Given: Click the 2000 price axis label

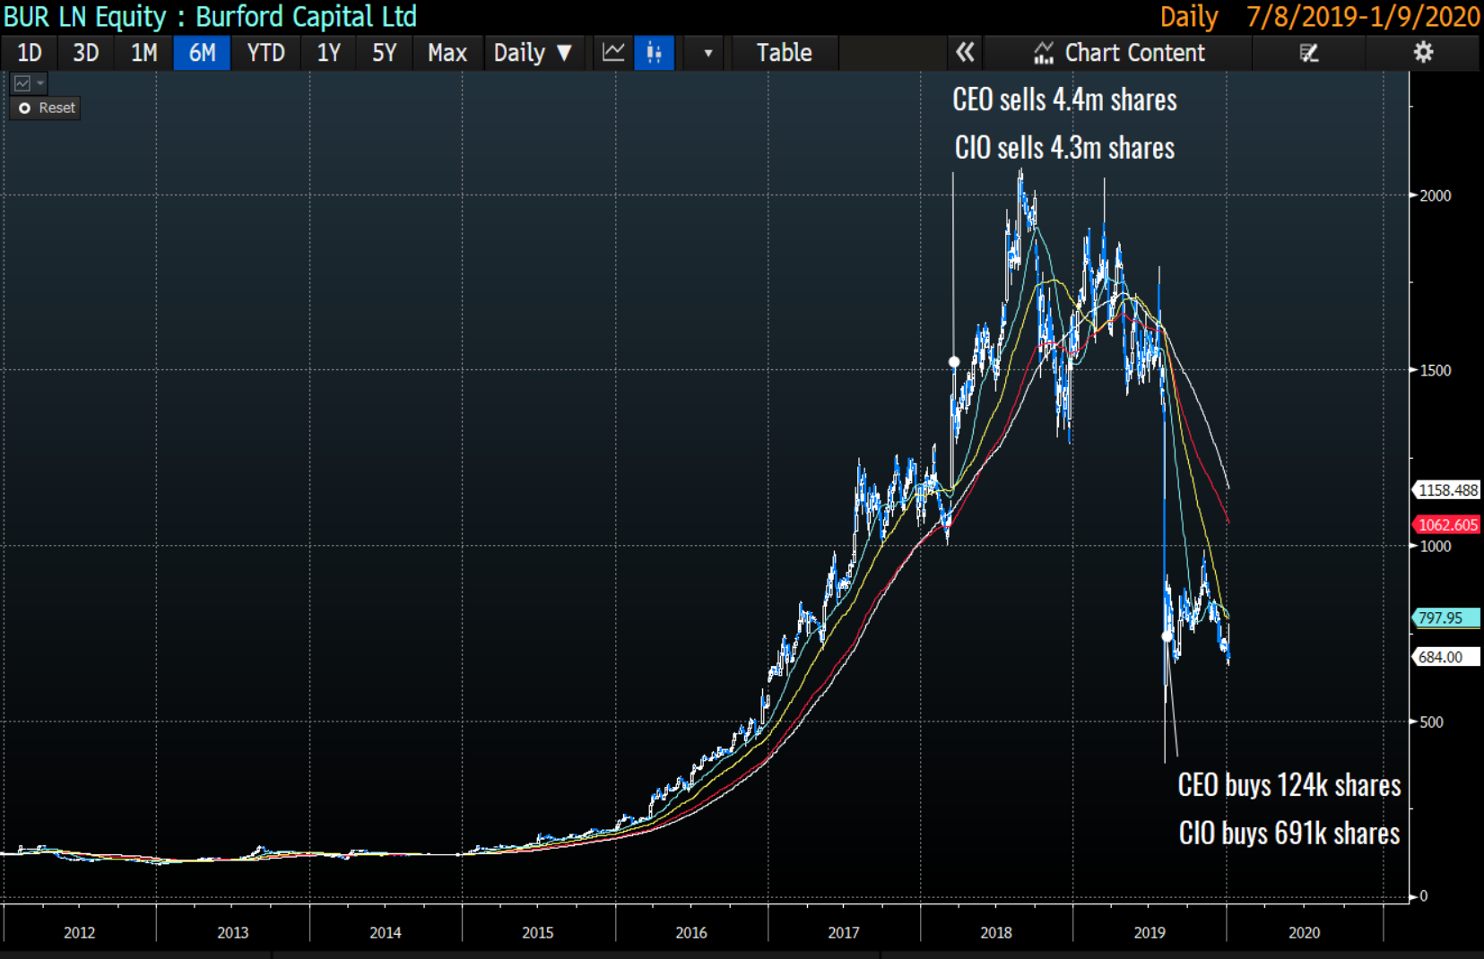Looking at the screenshot, I should tap(1436, 195).
